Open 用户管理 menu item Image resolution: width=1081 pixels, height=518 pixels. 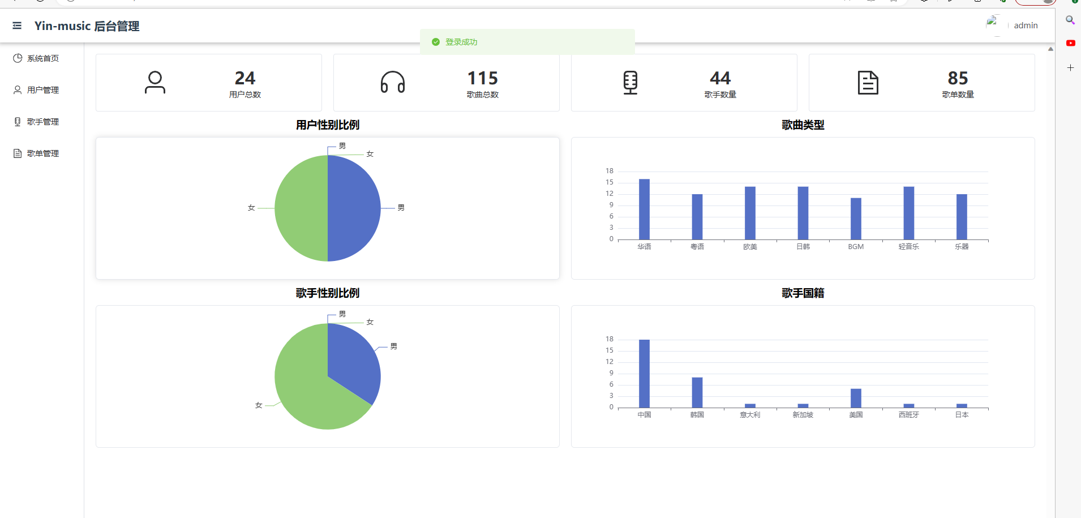pos(42,90)
